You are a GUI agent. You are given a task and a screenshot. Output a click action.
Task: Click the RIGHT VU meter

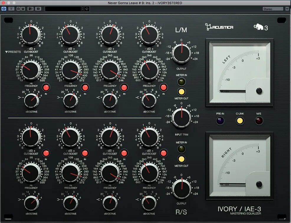click(239, 165)
